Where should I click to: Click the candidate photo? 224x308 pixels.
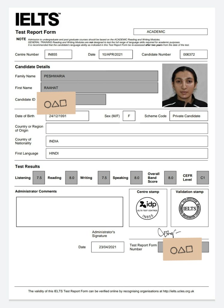185,85
